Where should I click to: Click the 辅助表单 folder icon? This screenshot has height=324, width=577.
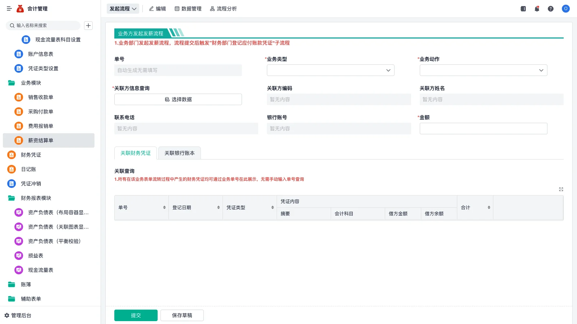(12, 299)
